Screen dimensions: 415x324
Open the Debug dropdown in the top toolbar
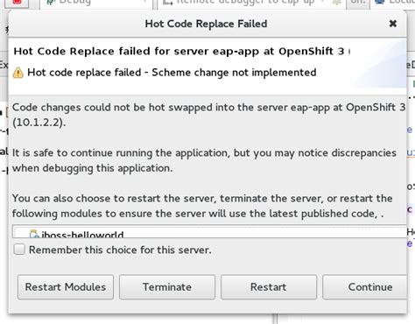point(144,2)
